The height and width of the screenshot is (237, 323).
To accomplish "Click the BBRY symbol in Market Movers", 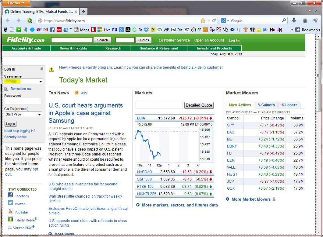I will [x=232, y=146].
